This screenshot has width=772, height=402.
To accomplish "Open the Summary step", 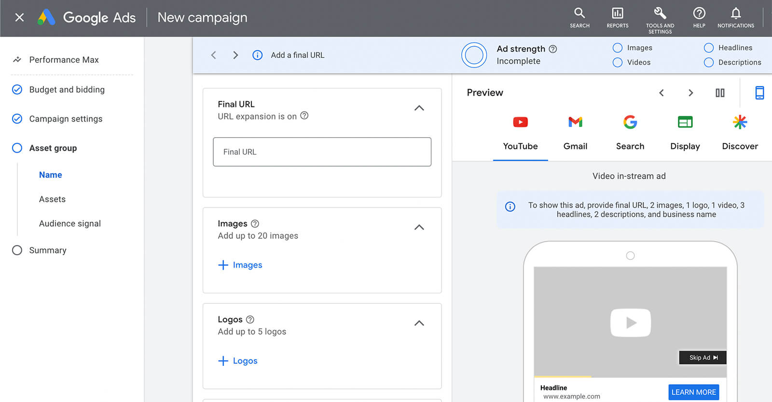I will (48, 250).
